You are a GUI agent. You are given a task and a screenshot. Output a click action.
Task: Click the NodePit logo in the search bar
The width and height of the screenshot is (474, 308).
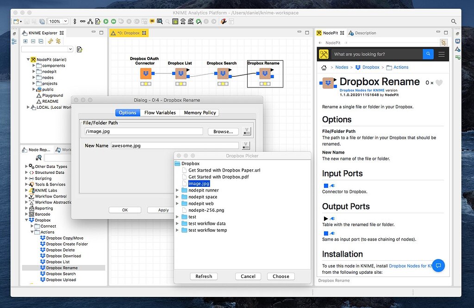324,54
